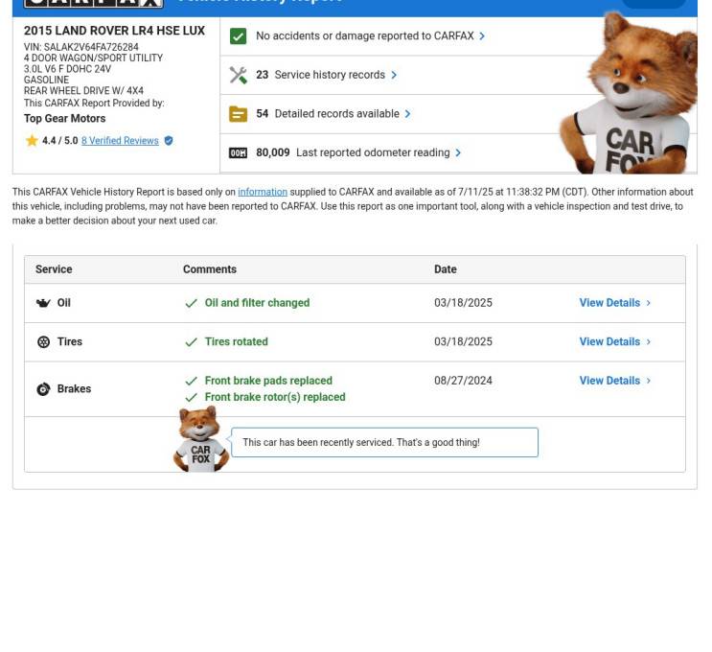Viewport: 712px width, 652px height.
Task: Click the 3.0L V6 F DOHC 24V engine text
Action: pyautogui.click(x=67, y=69)
